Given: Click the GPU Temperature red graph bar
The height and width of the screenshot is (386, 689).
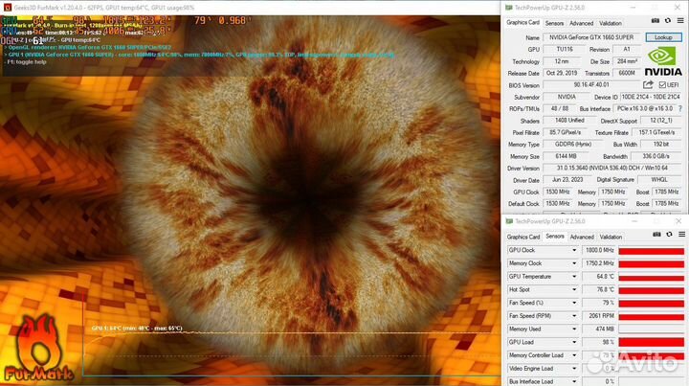Looking at the screenshot, I should click(x=652, y=277).
